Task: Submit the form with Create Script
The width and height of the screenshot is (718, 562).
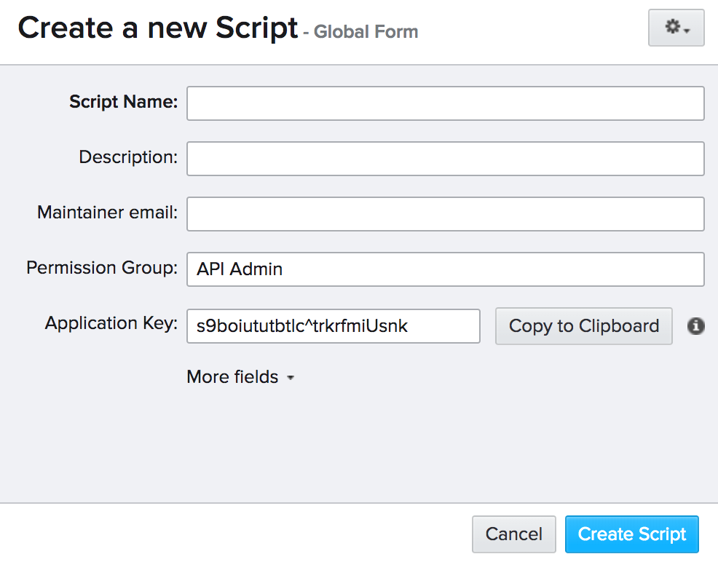Action: [631, 534]
